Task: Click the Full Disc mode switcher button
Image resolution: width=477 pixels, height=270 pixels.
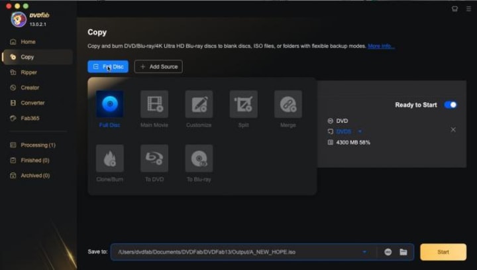Action: tap(108, 66)
